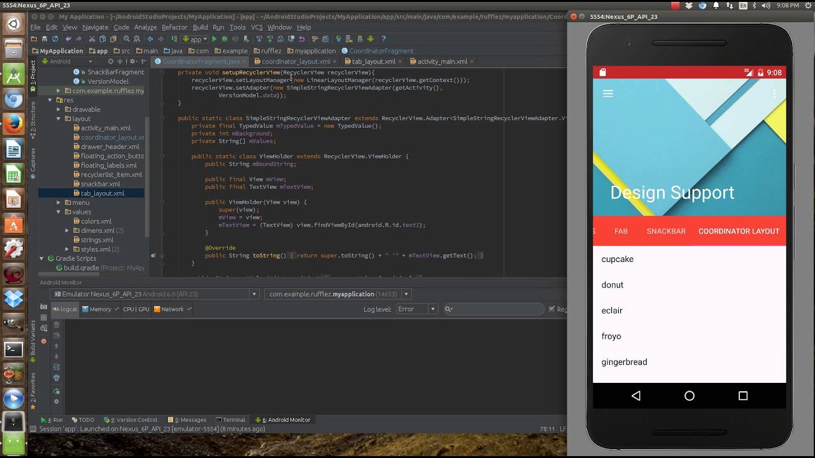Open the Emulator Nexus_6P_API_23 device dropdown

click(x=155, y=294)
